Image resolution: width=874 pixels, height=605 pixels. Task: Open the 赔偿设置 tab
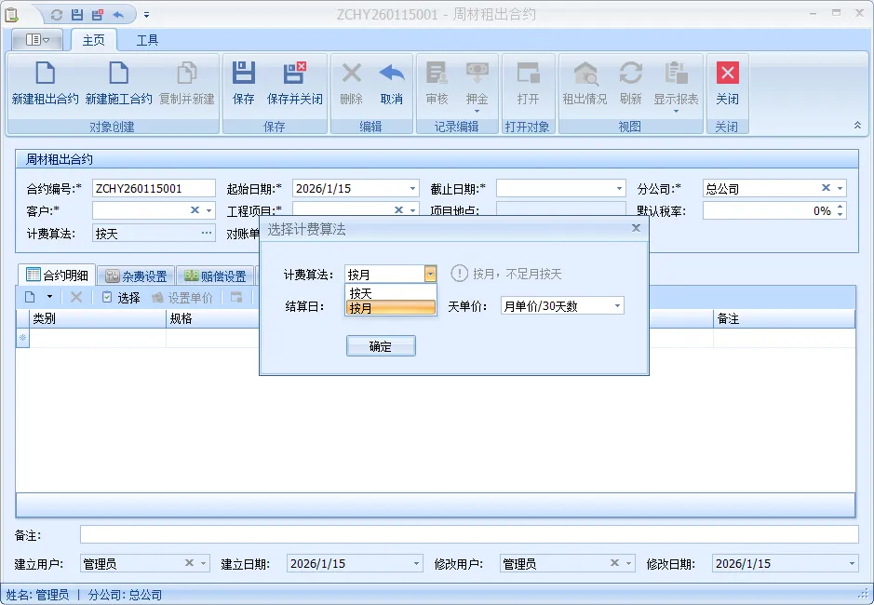[x=215, y=276]
